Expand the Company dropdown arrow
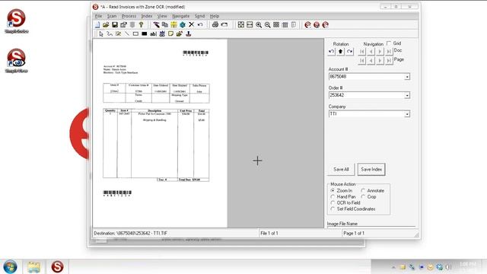The width and height of the screenshot is (487, 274). point(407,114)
